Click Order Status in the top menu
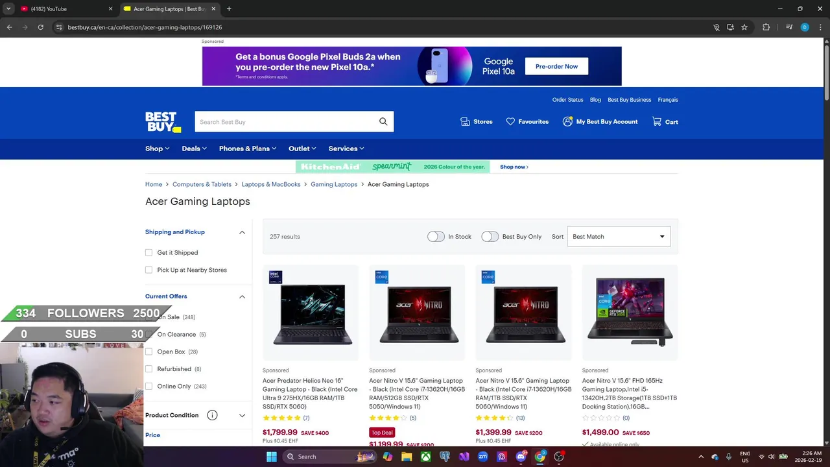Screen dimensions: 830x467 (567, 100)
